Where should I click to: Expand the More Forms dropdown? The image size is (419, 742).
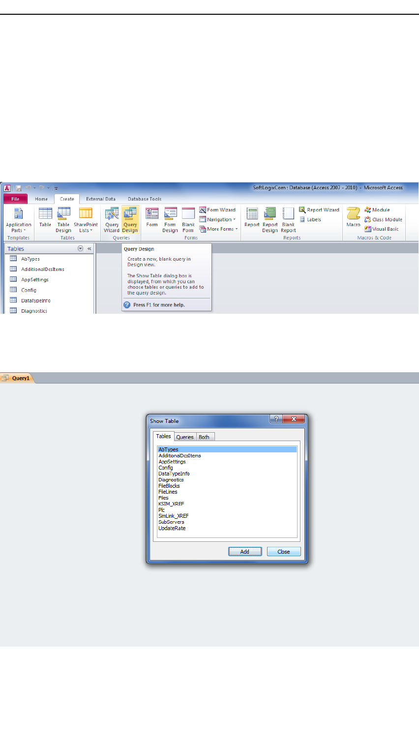click(x=218, y=229)
